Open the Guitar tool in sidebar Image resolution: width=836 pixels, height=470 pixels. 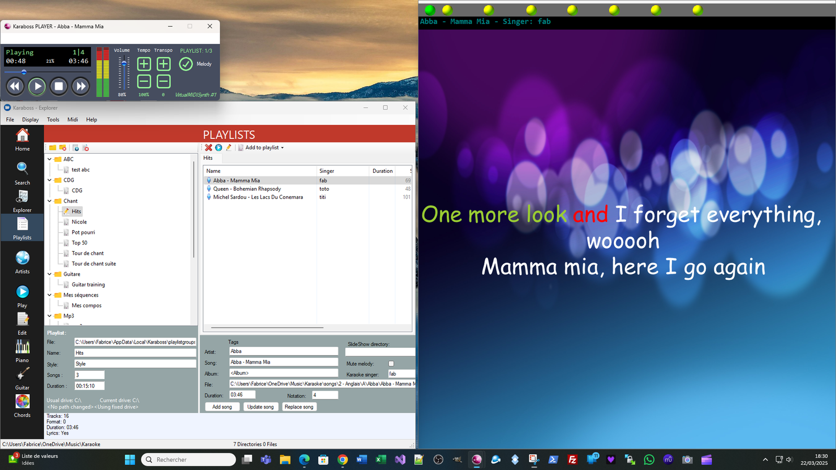pyautogui.click(x=22, y=378)
